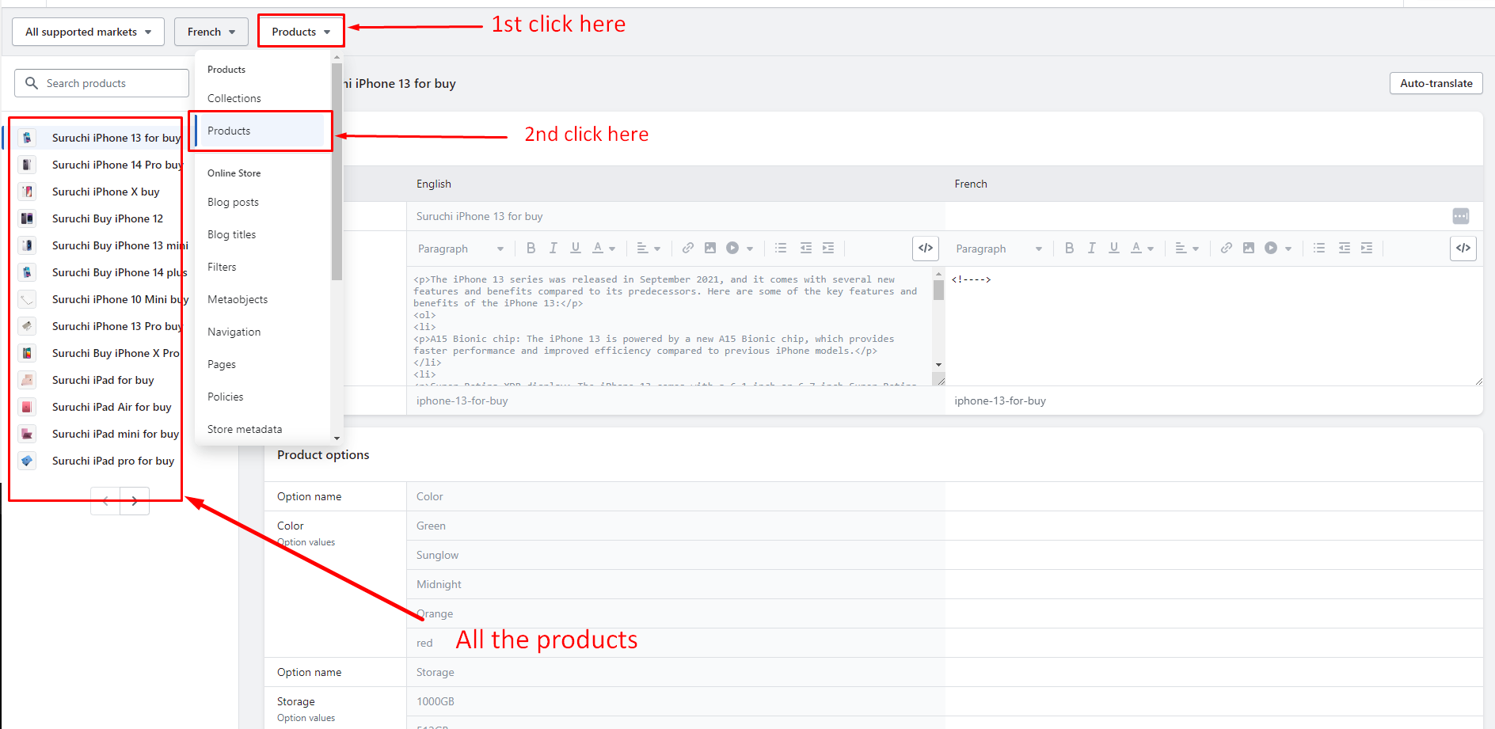Click bulleted list icon in French toolbar
1495x729 pixels.
[1318, 249]
